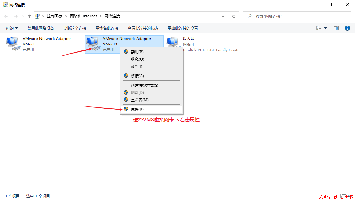
Task: Go up one folder level
Action: pos(29,16)
